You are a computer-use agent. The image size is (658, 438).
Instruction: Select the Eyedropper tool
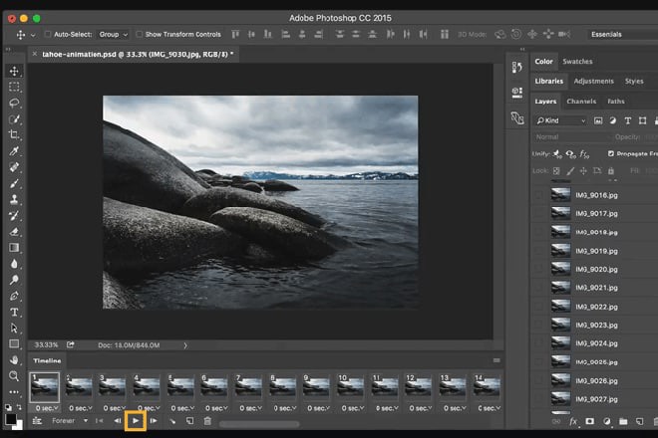pos(14,151)
